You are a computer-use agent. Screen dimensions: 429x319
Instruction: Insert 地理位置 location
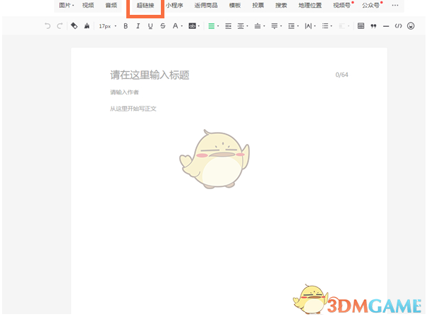[310, 5]
